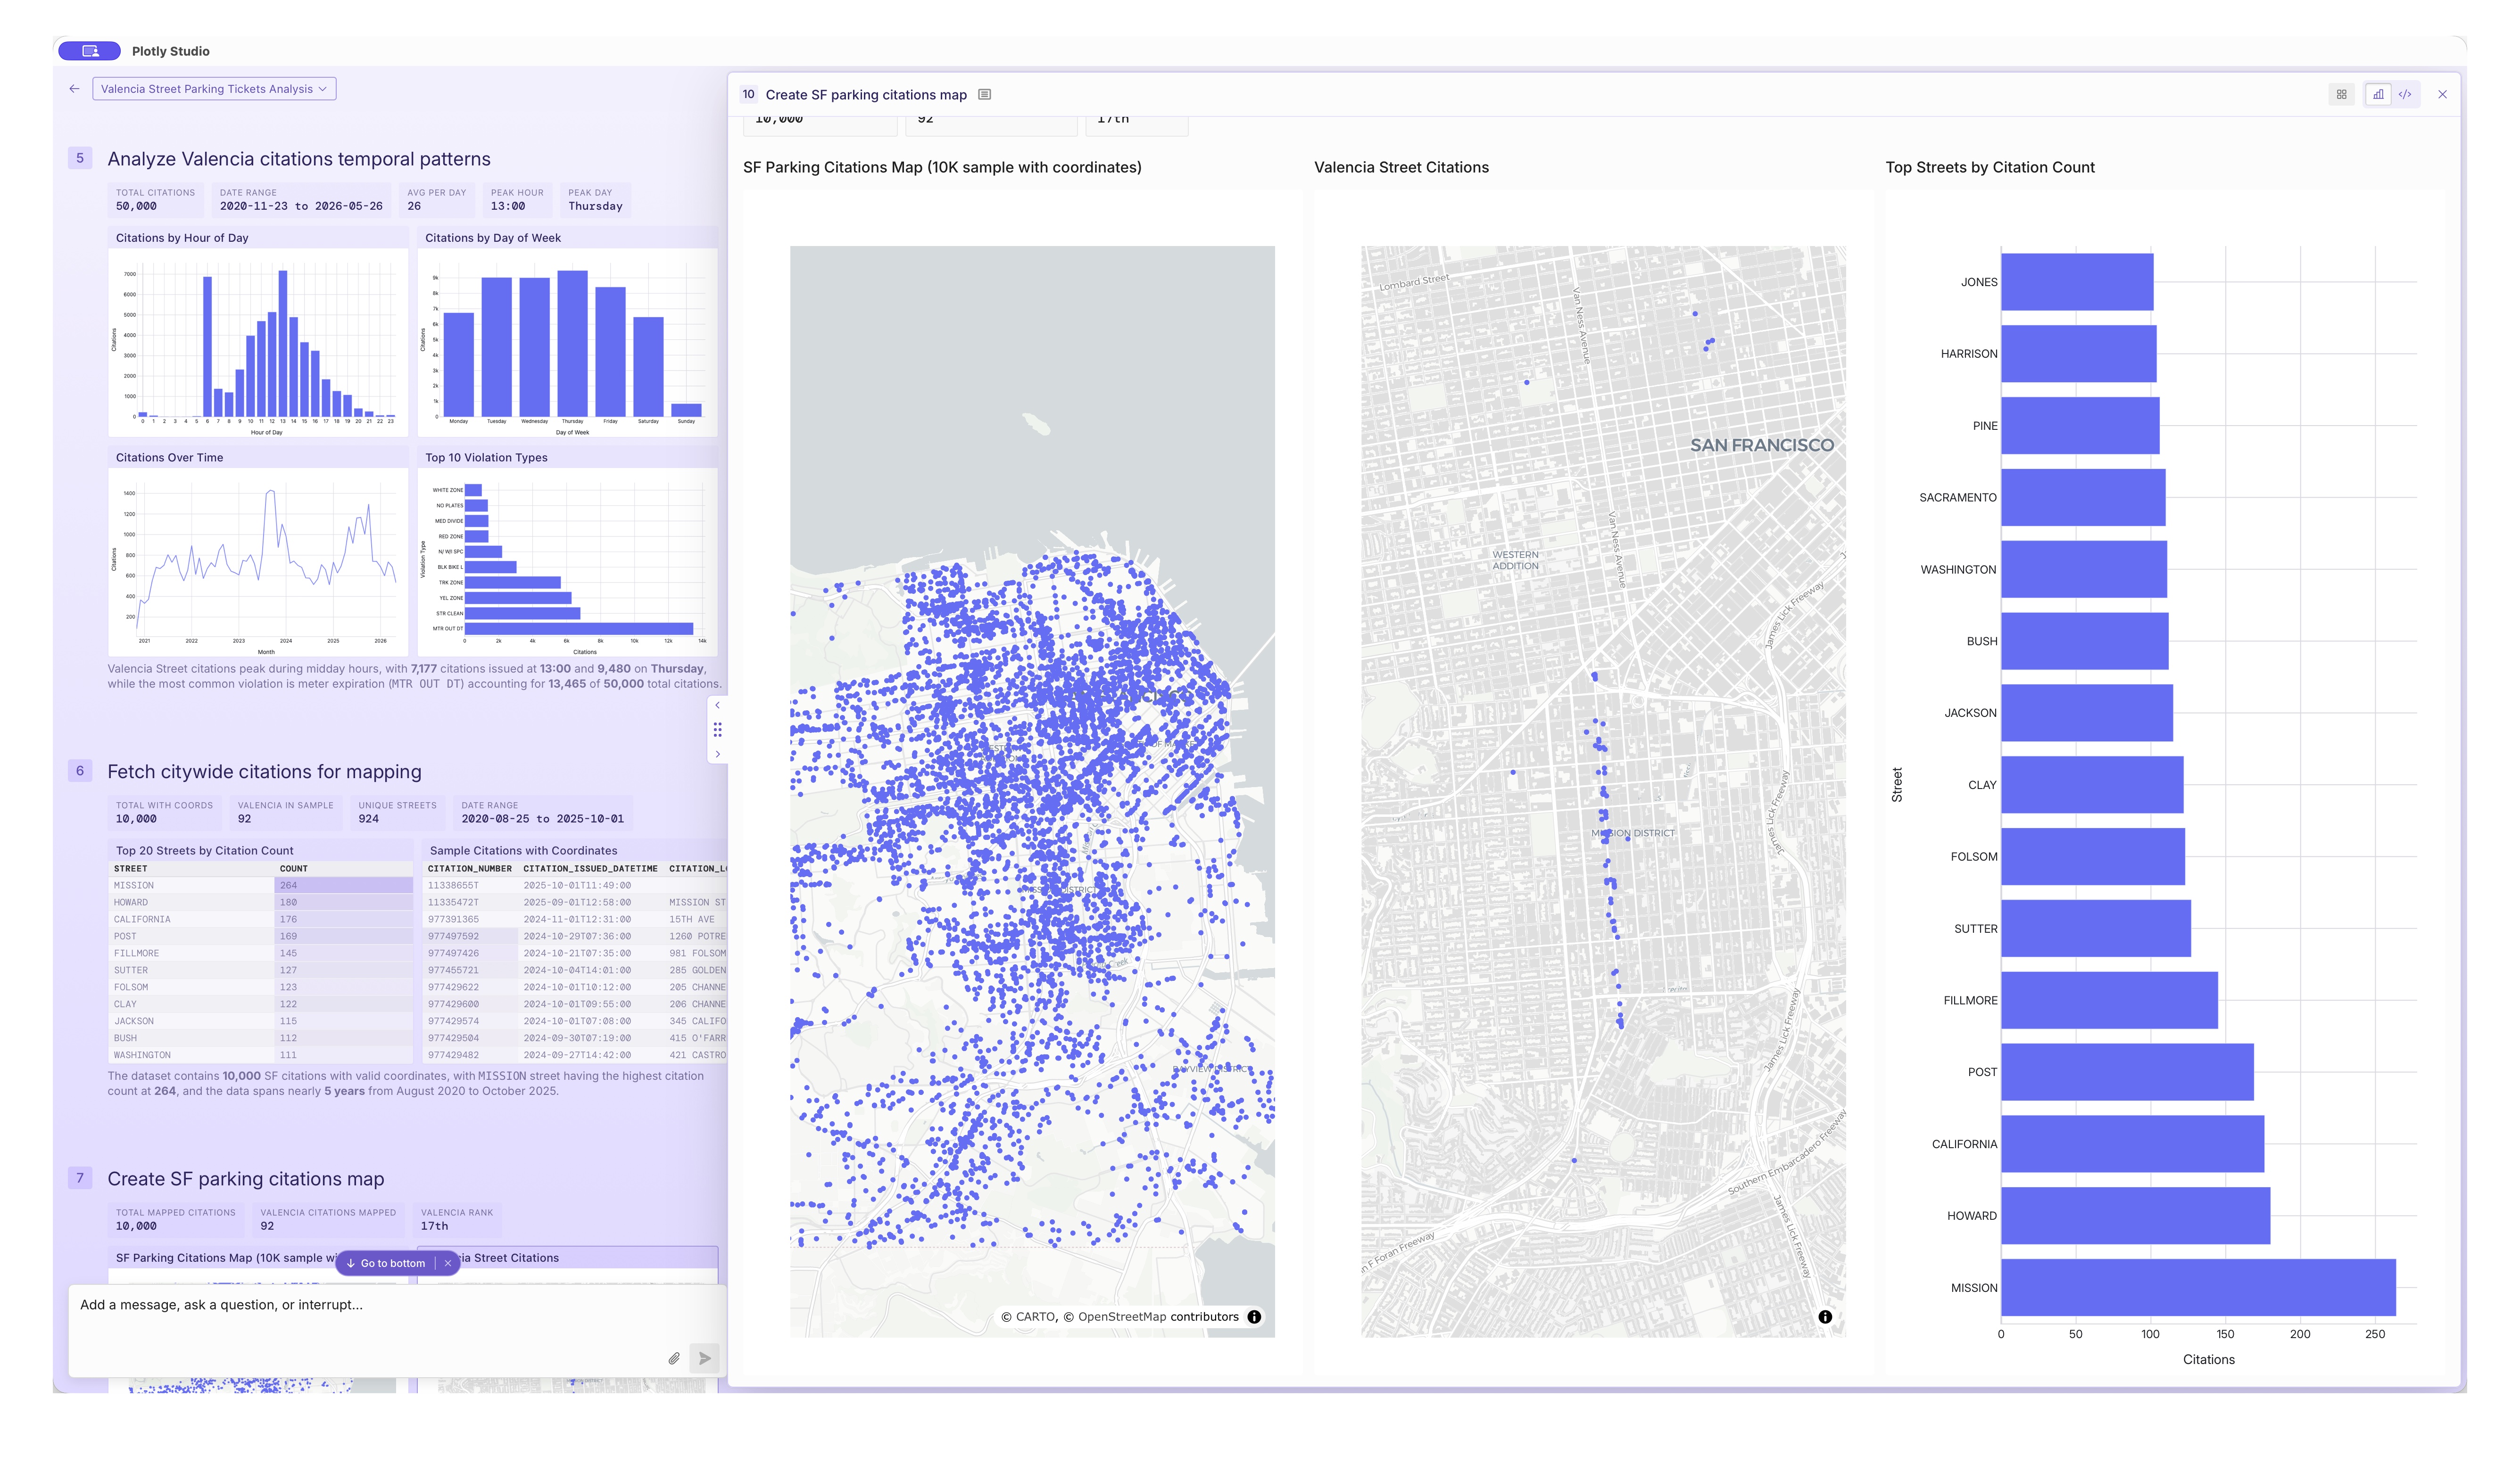Select step 6 number badge
The height and width of the screenshot is (1463, 2520).
[80, 772]
